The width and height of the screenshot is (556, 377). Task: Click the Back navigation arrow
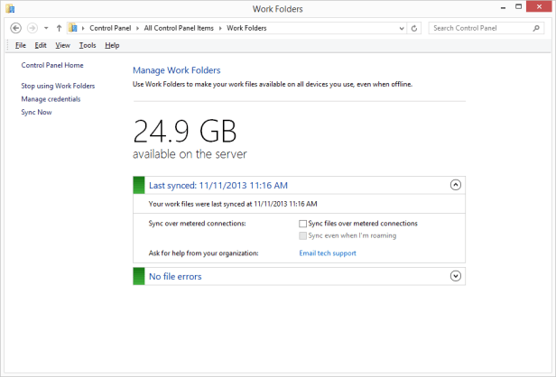[15, 28]
